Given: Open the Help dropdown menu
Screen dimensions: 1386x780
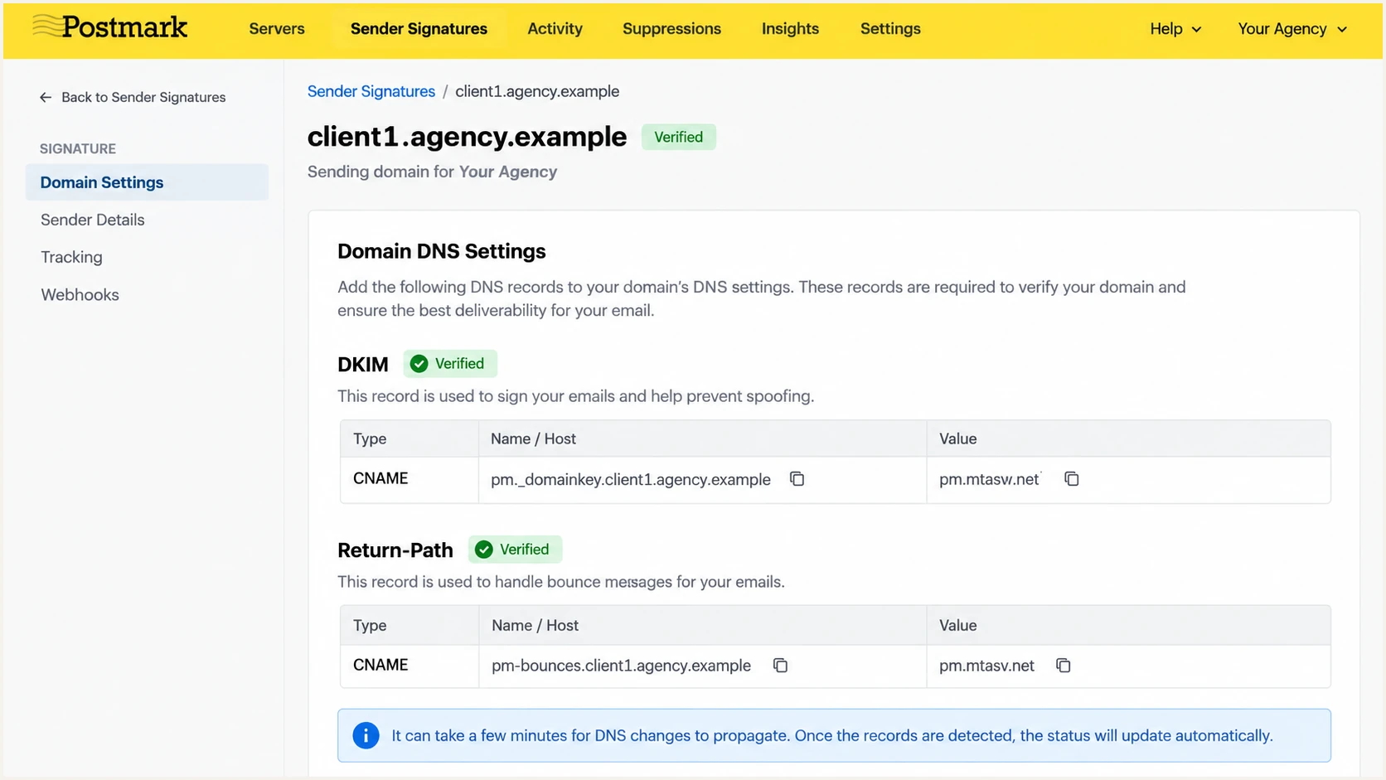Looking at the screenshot, I should click(1175, 29).
